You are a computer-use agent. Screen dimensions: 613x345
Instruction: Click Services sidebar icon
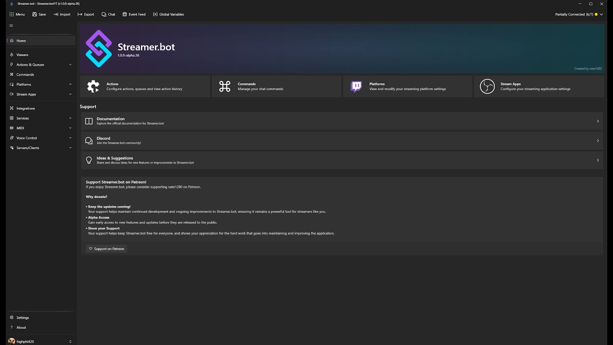click(x=11, y=118)
